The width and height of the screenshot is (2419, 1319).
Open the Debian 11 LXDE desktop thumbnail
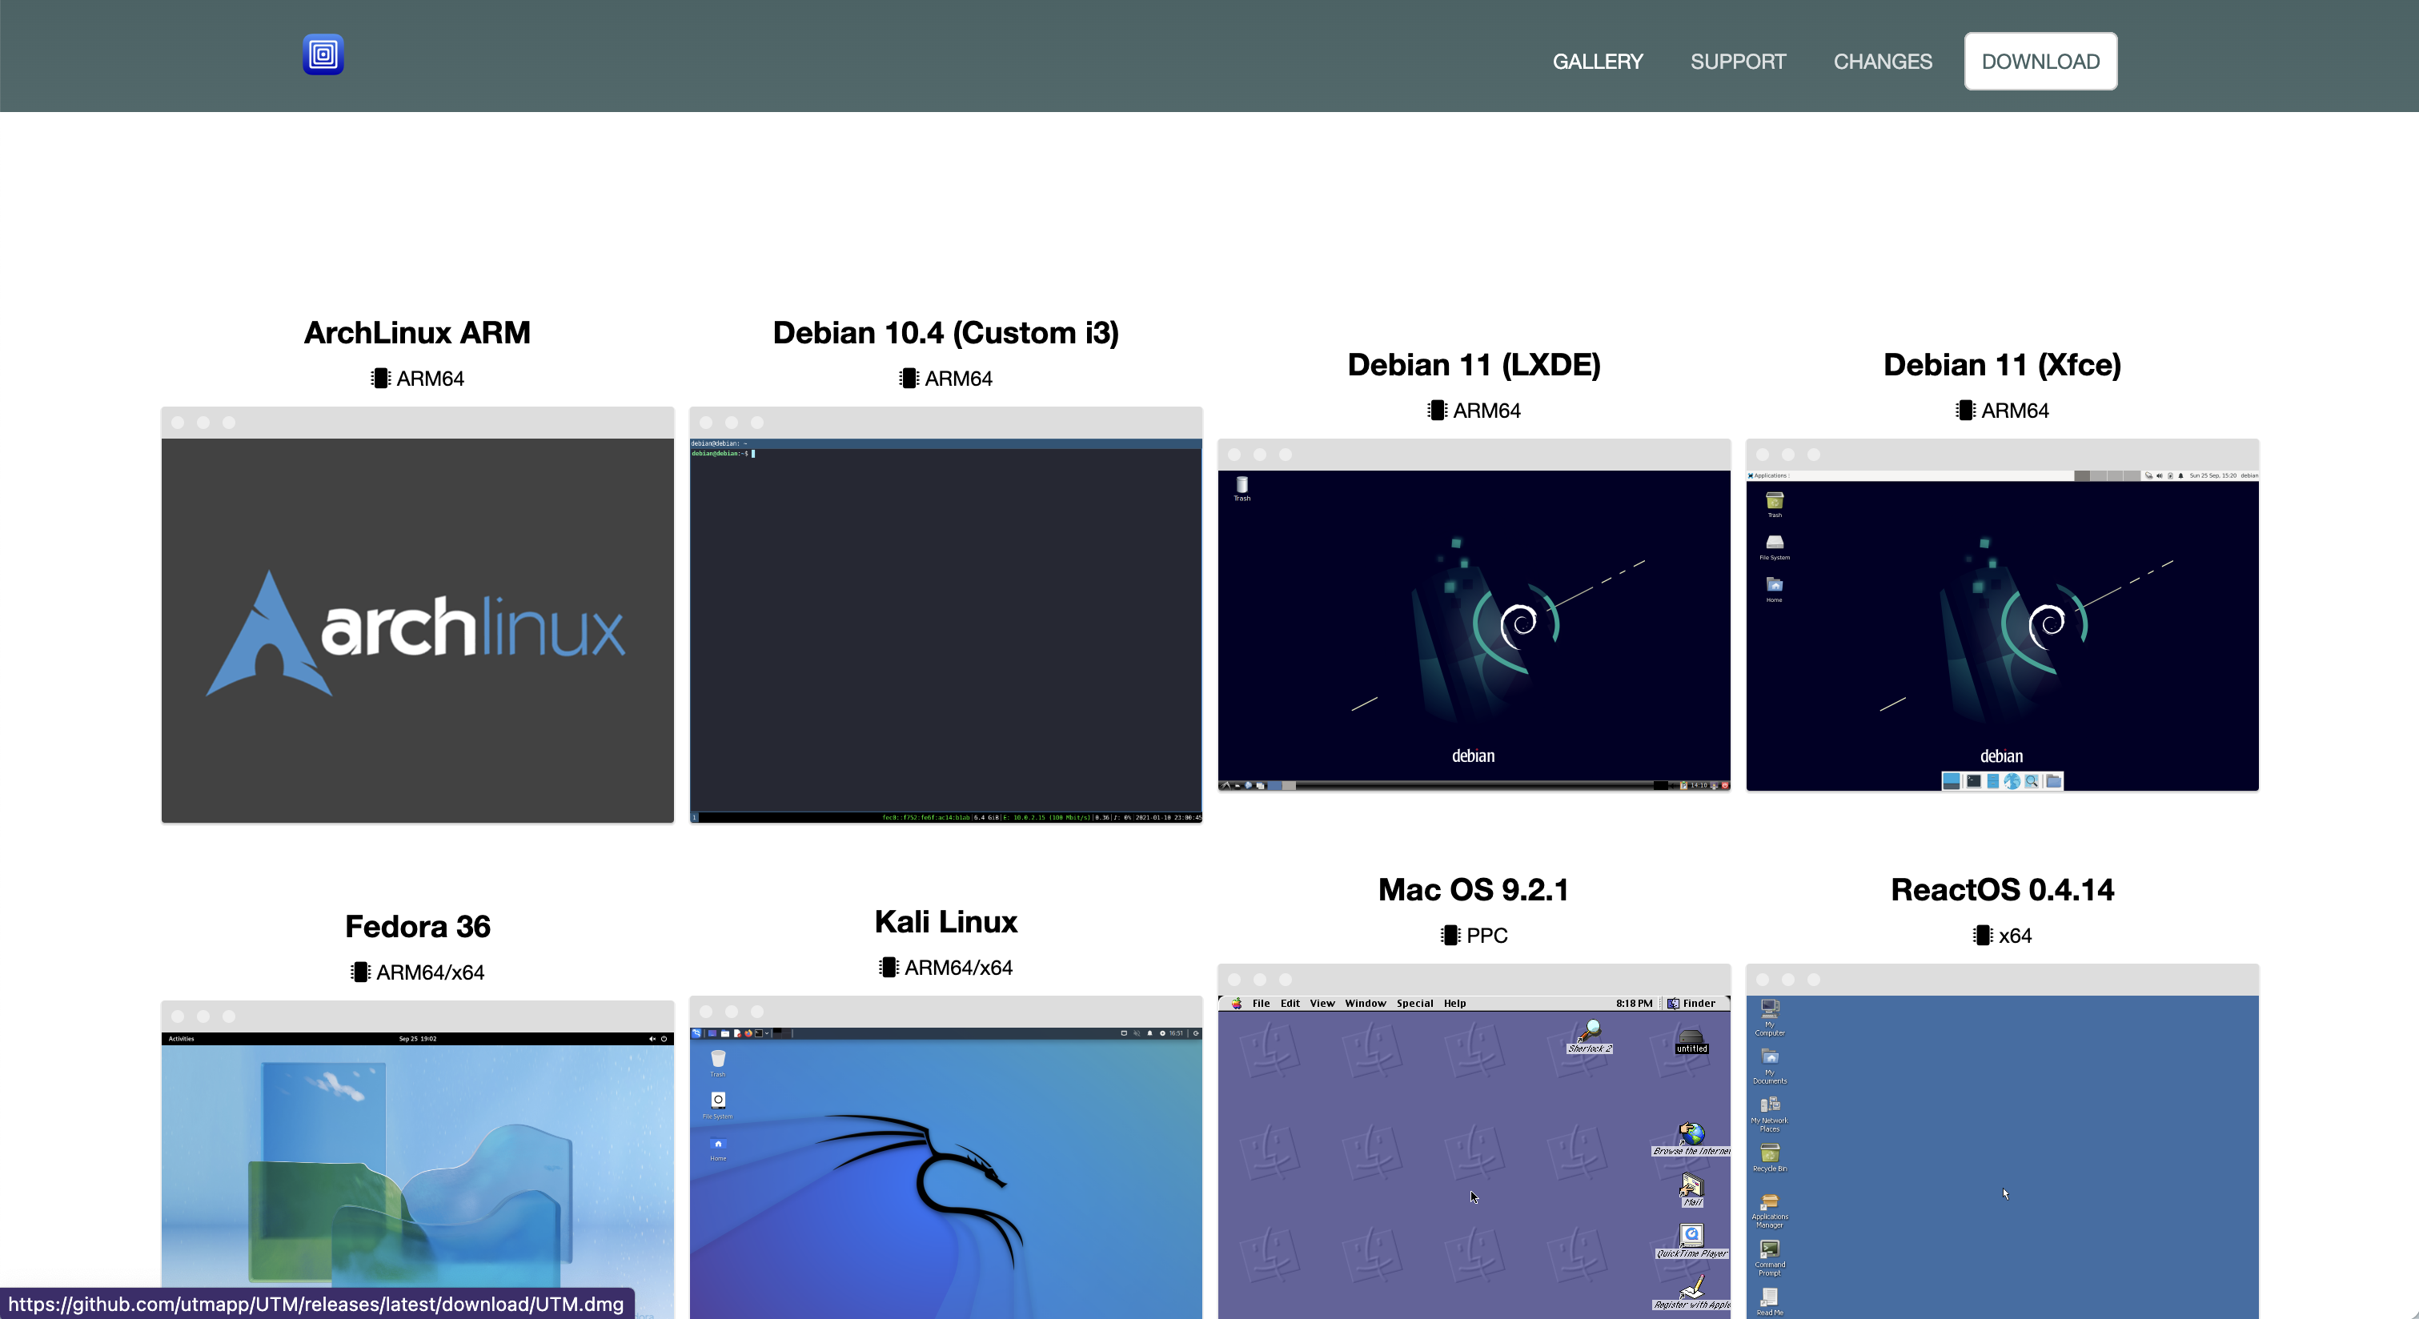[x=1472, y=629]
